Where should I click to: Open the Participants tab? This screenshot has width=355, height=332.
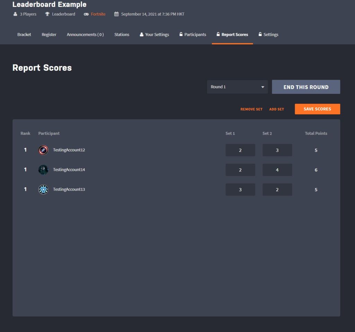(x=193, y=34)
